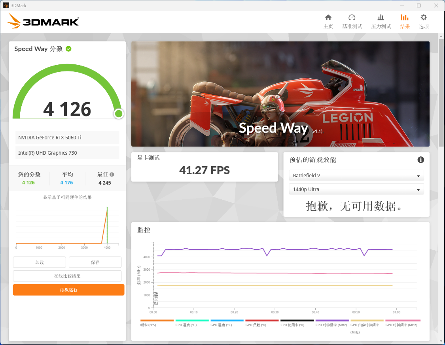Image resolution: width=445 pixels, height=345 pixels.
Task: Minimize the 3DMark window
Action: pyautogui.click(x=402, y=6)
